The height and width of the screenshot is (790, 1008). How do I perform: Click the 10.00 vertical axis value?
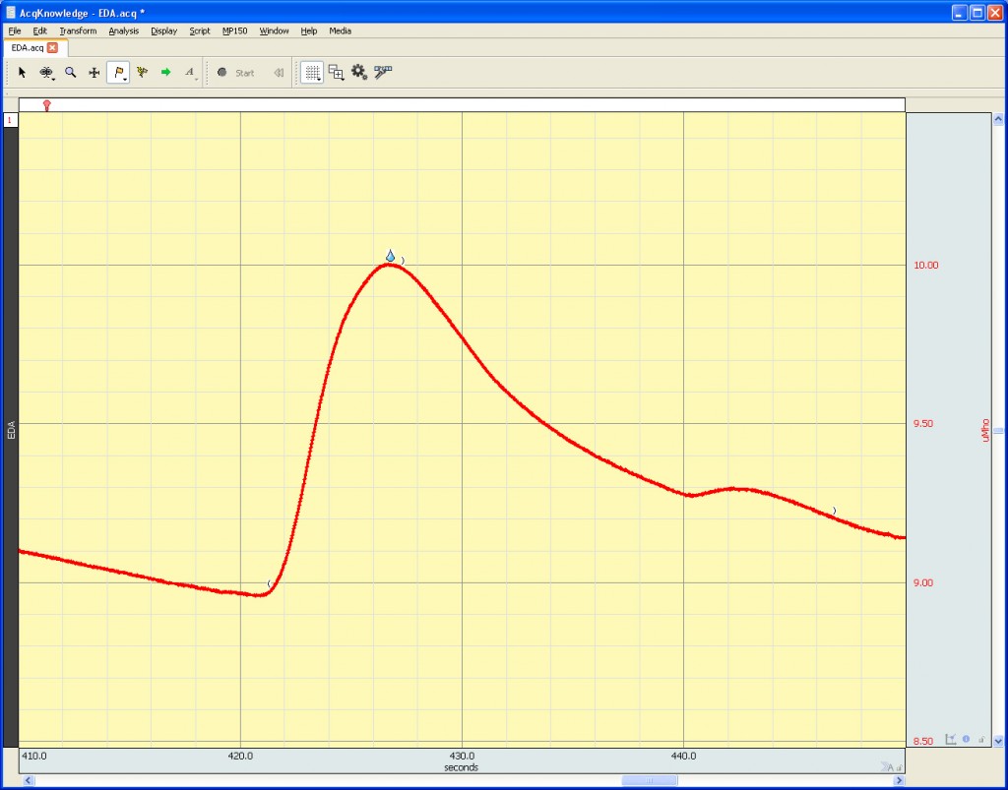[925, 265]
